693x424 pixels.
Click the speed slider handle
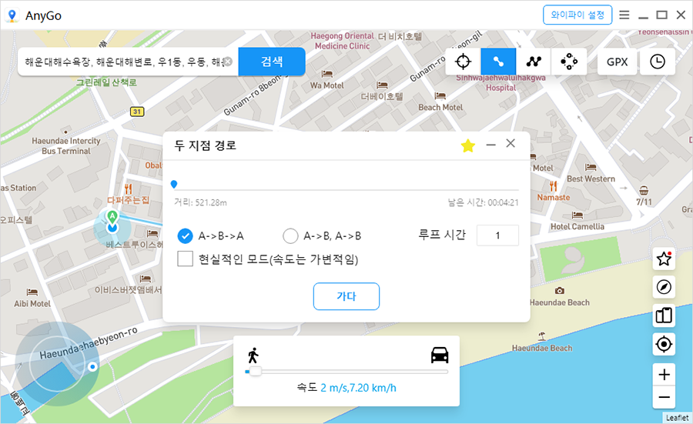tap(255, 372)
